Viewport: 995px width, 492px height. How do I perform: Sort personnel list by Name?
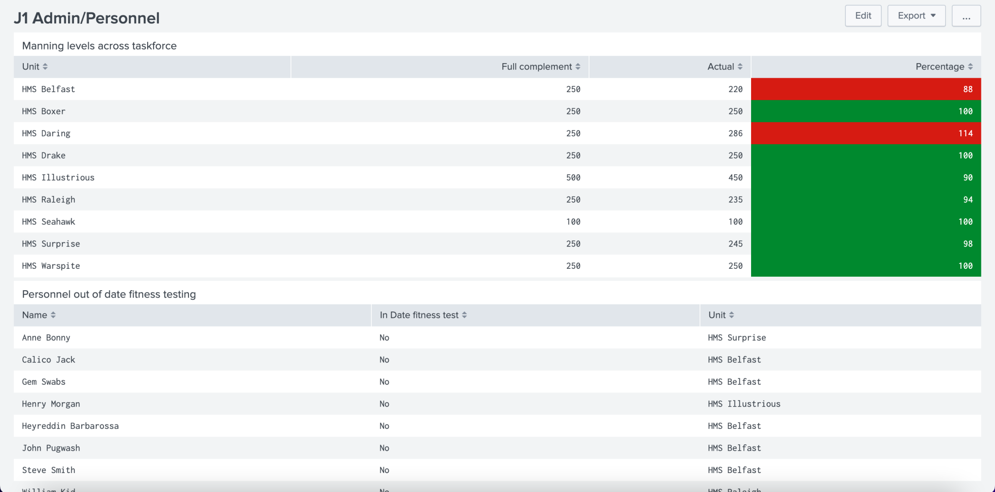tap(52, 315)
